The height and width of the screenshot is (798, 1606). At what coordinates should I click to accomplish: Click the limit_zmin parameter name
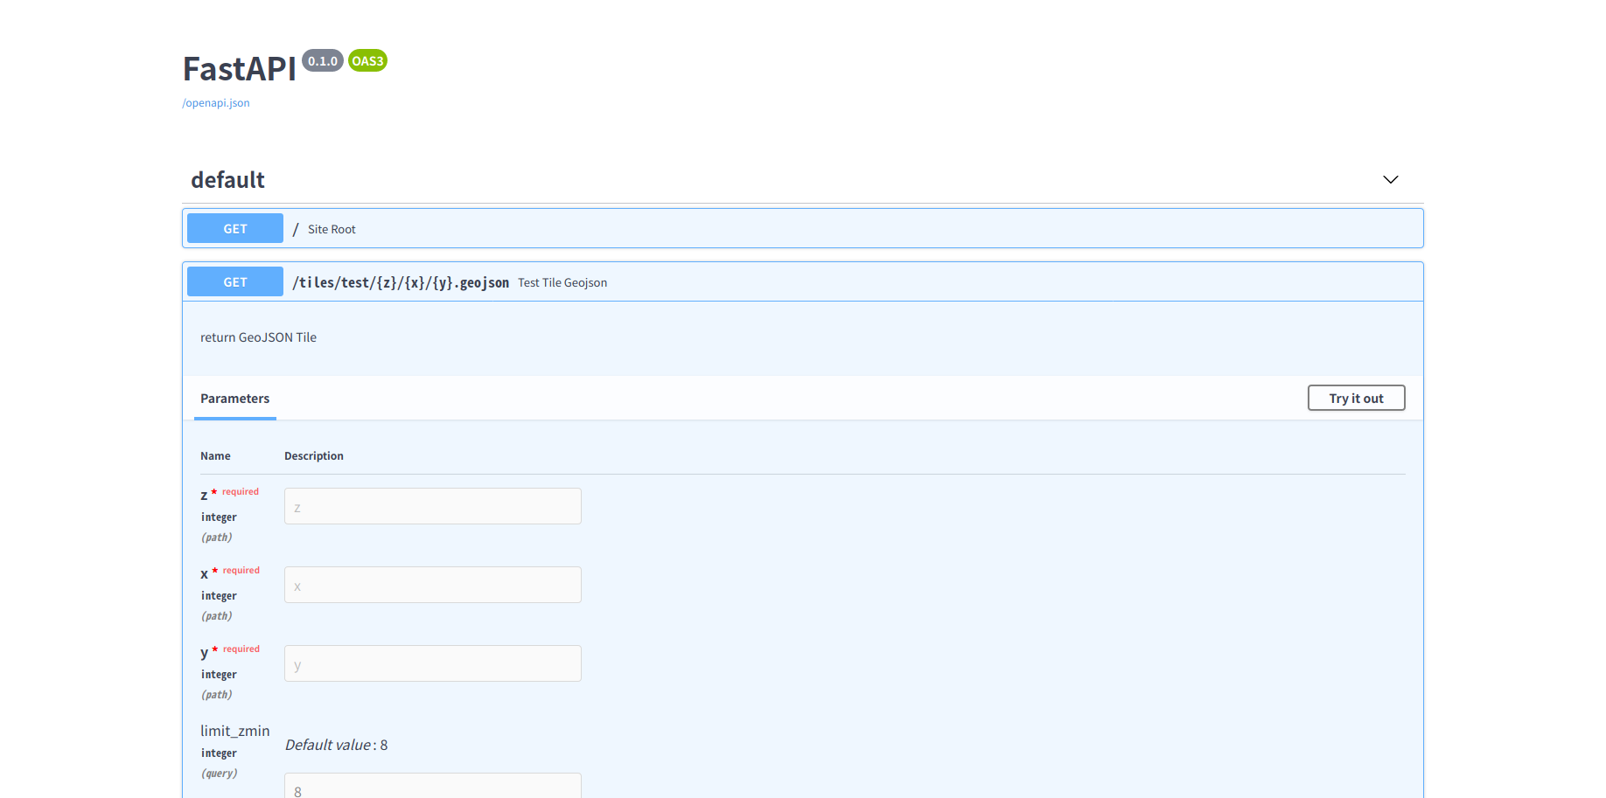[x=234, y=731]
